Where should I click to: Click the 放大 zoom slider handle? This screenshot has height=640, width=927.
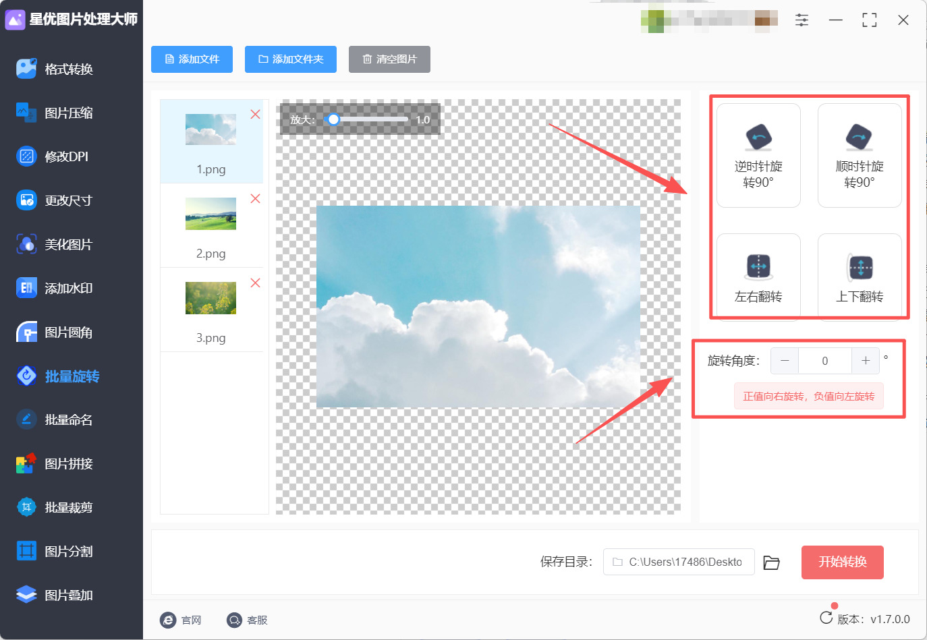(333, 119)
